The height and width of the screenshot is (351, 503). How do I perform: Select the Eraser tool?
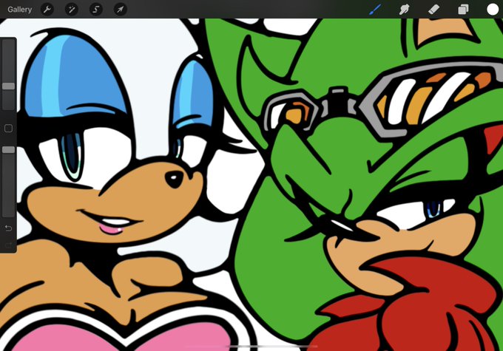point(433,10)
